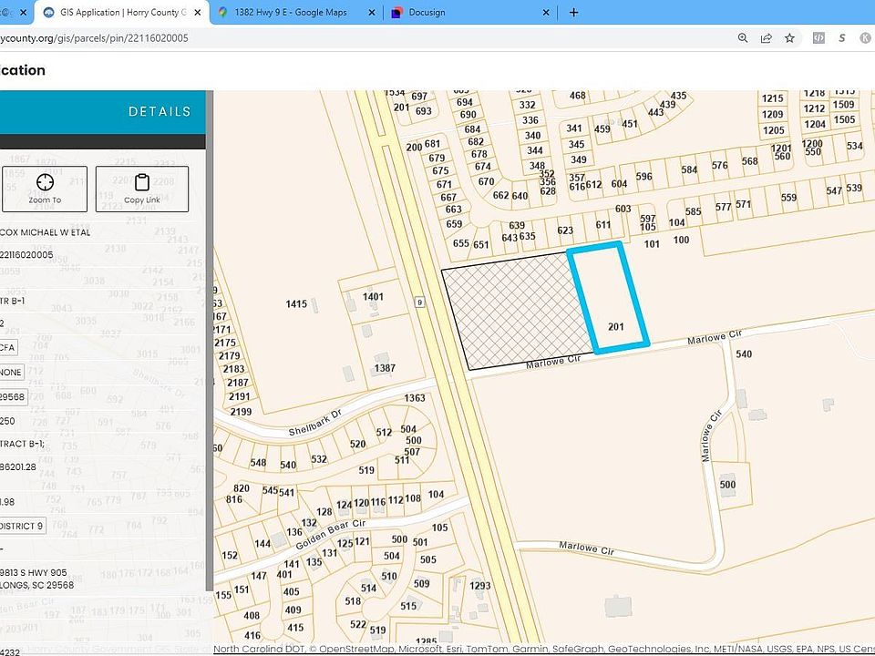The height and width of the screenshot is (656, 875).
Task: Click the boxed NONE value
Action: click(x=11, y=372)
